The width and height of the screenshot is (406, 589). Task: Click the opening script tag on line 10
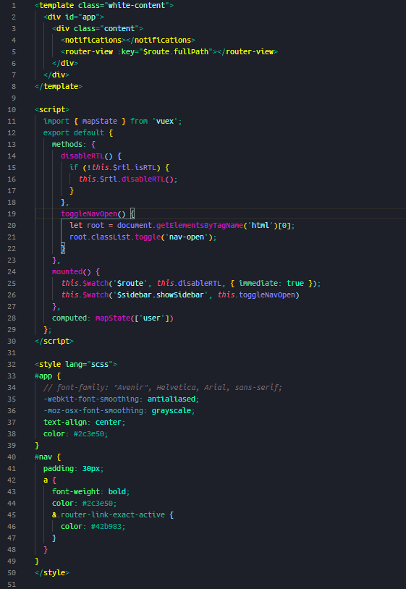click(52, 110)
